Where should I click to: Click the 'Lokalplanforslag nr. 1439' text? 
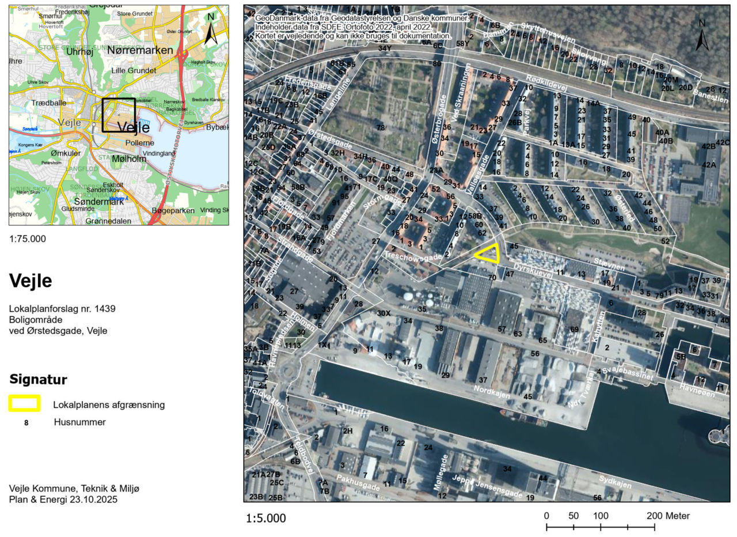pyautogui.click(x=62, y=309)
